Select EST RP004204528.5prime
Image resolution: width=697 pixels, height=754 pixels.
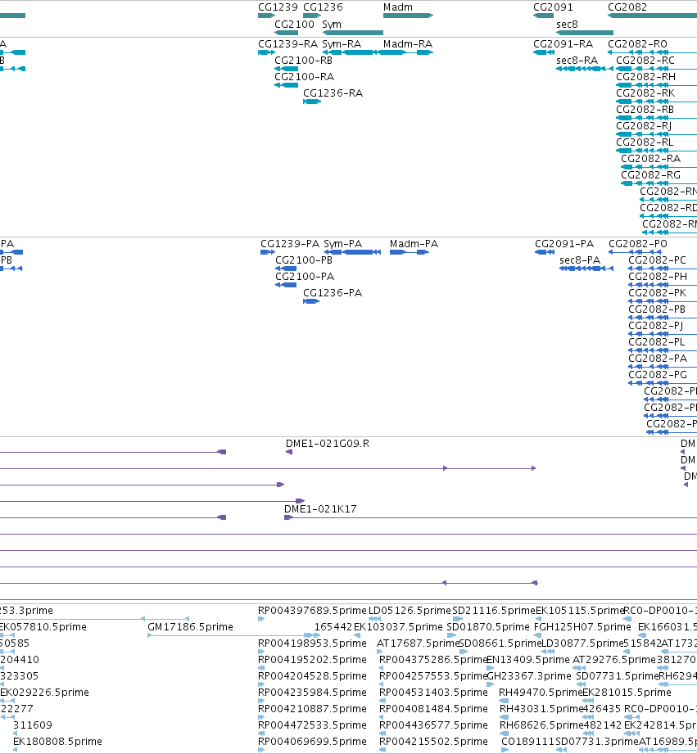pyautogui.click(x=261, y=684)
